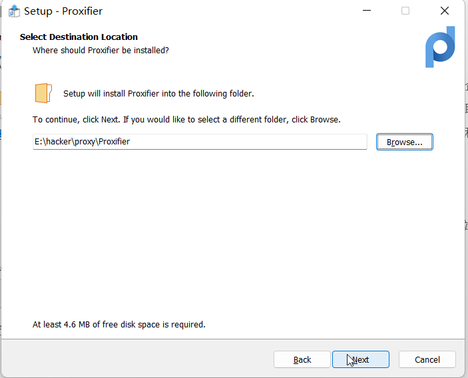Click 'hacker' in the destination path
468x378 pixels.
(57, 142)
